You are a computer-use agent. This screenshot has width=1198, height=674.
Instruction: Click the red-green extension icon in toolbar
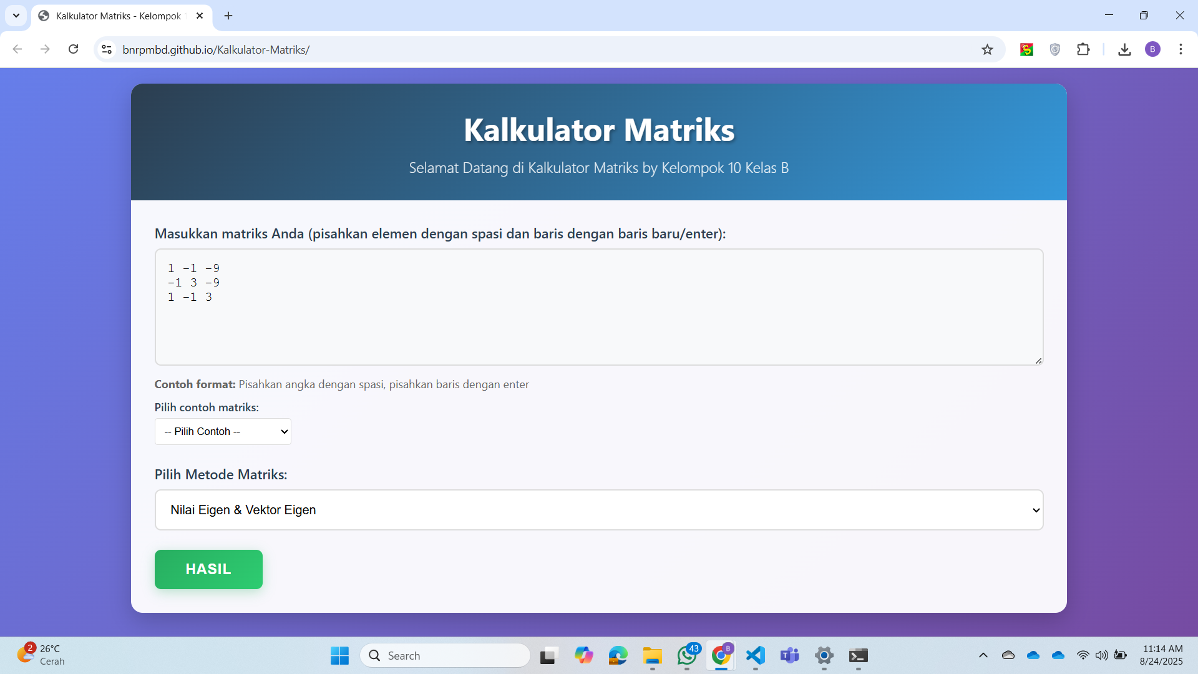(1026, 49)
